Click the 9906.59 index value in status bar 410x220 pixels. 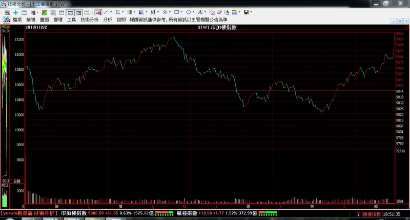click(x=96, y=213)
